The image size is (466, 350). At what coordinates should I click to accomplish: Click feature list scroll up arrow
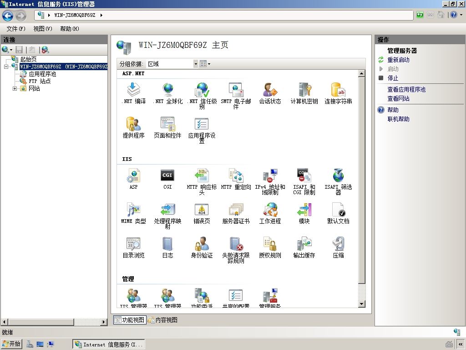[362, 73]
